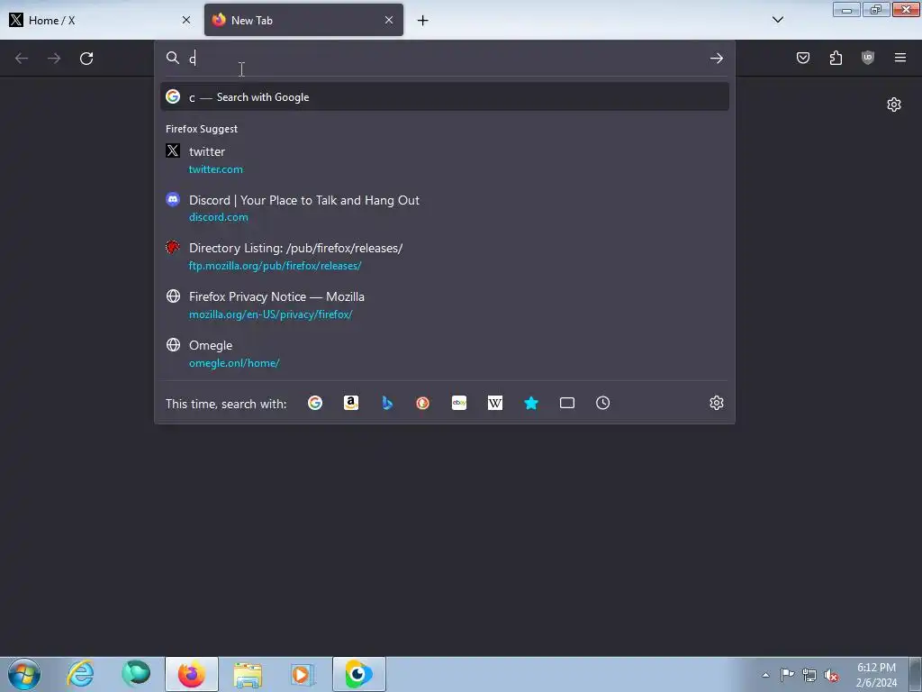Search with the Wikipedia icon
Viewport: 922px width, 692px height.
(495, 403)
